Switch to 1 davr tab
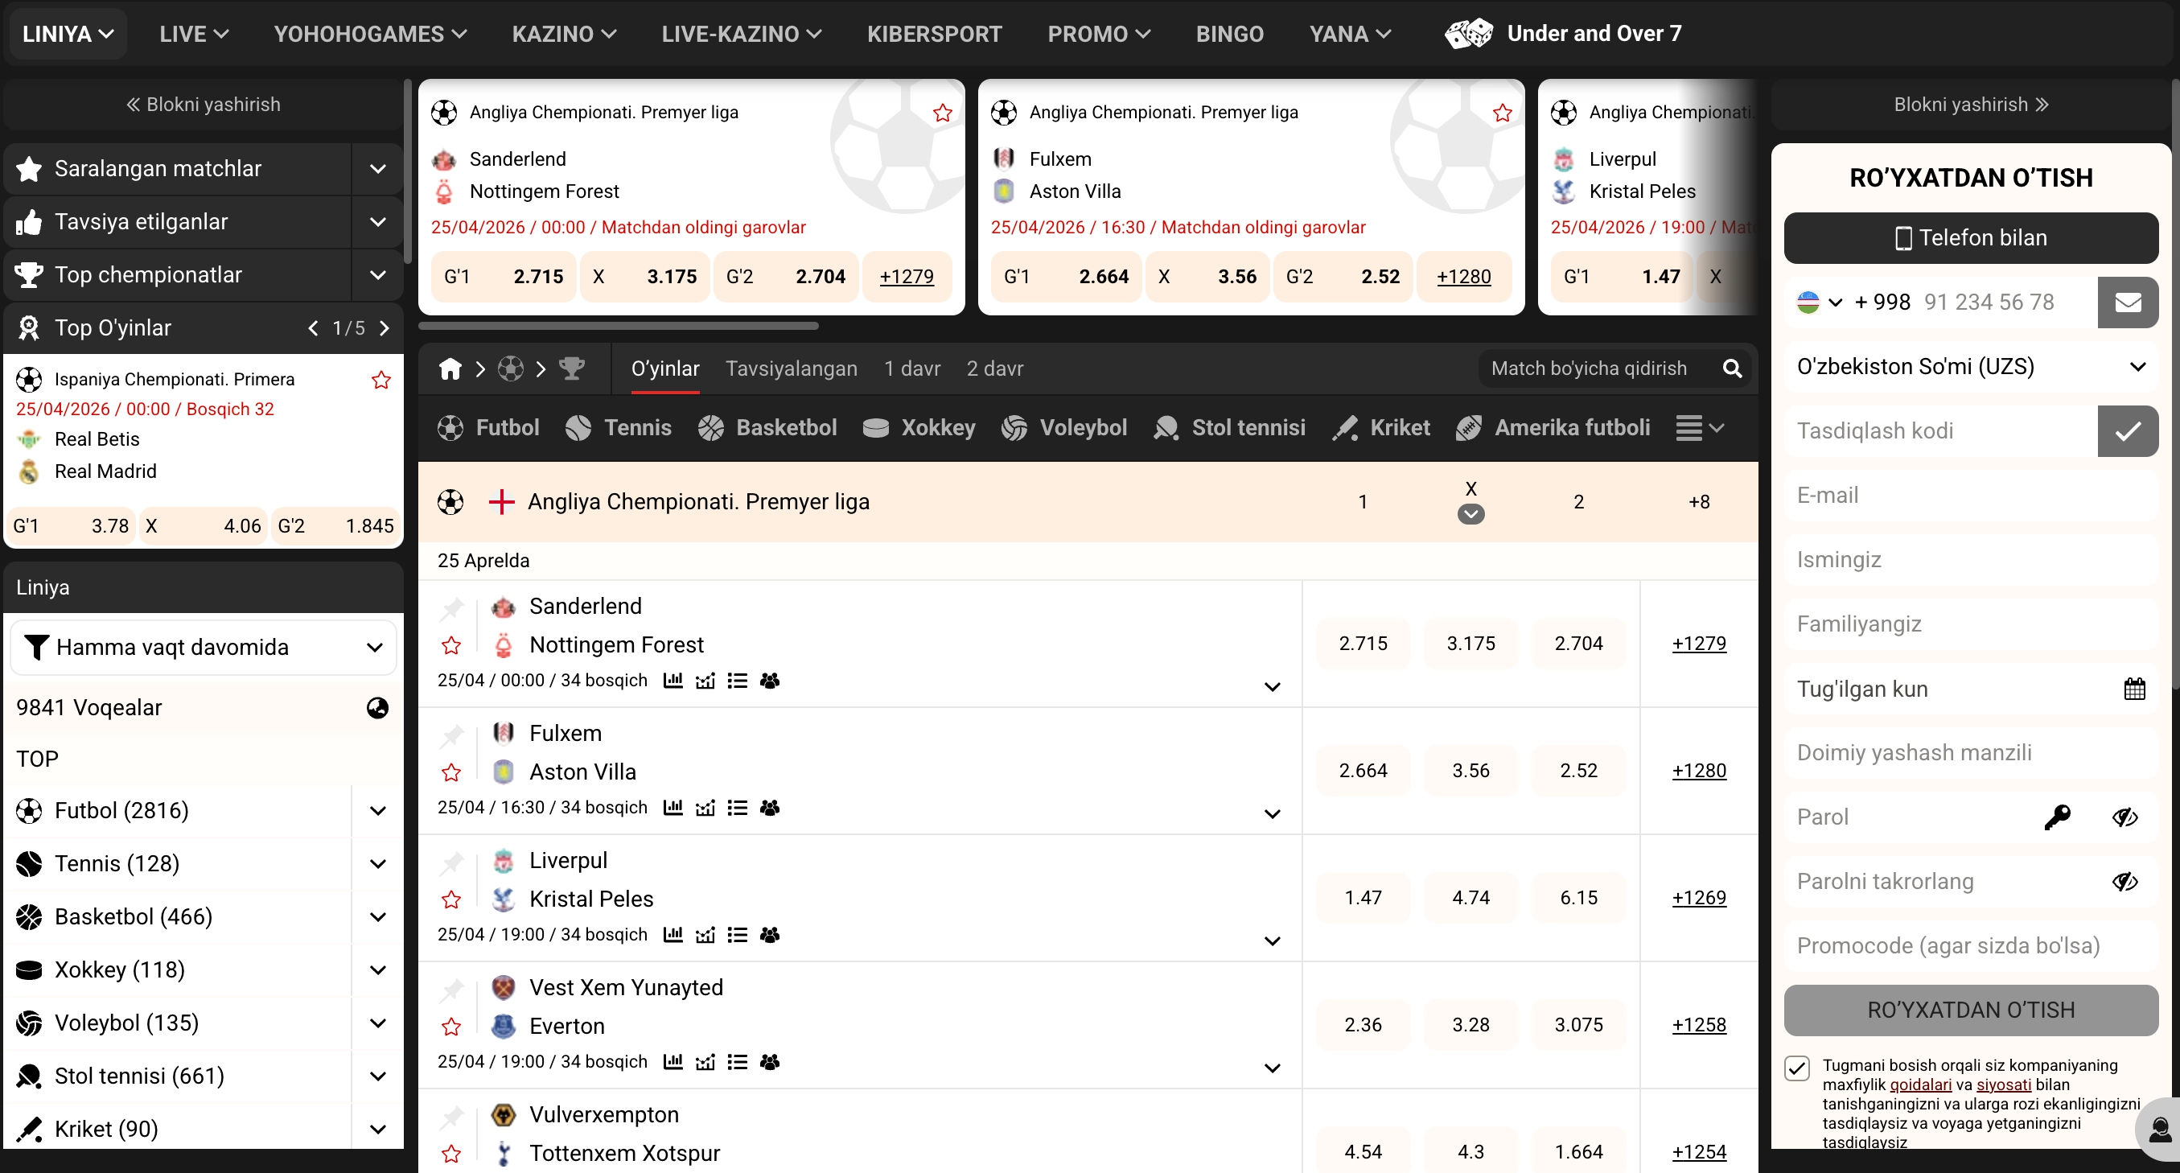Screen dimensions: 2180x1173 (912, 369)
